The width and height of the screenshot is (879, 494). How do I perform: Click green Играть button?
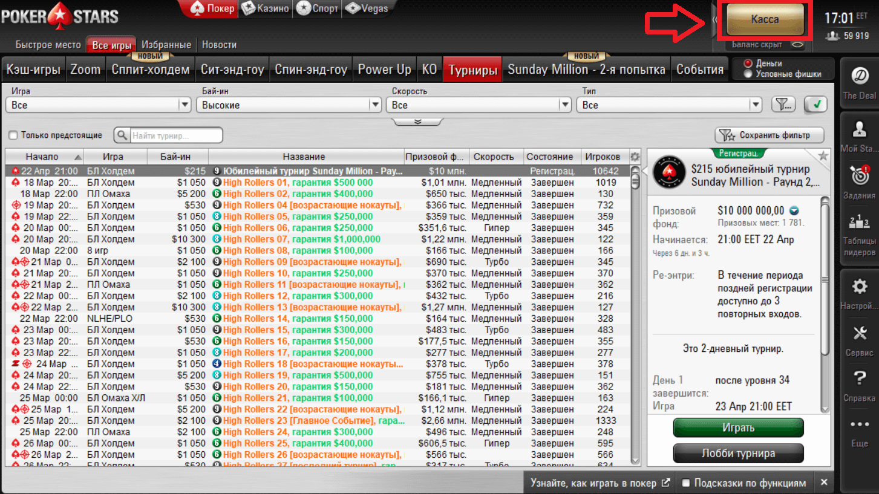click(x=738, y=427)
